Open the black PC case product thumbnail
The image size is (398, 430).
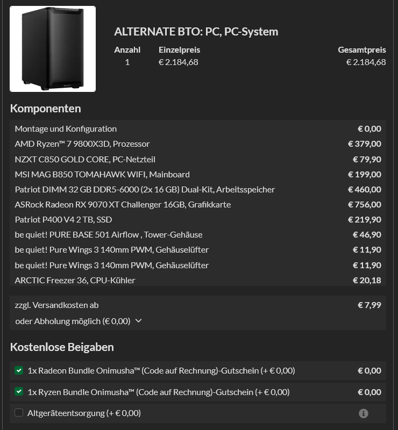click(53, 49)
